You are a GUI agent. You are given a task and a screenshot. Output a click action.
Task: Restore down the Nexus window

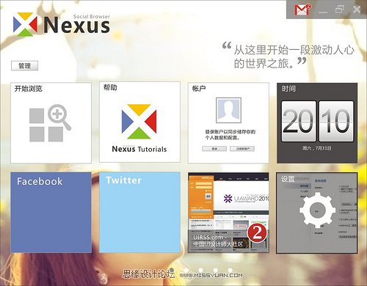[x=340, y=10]
